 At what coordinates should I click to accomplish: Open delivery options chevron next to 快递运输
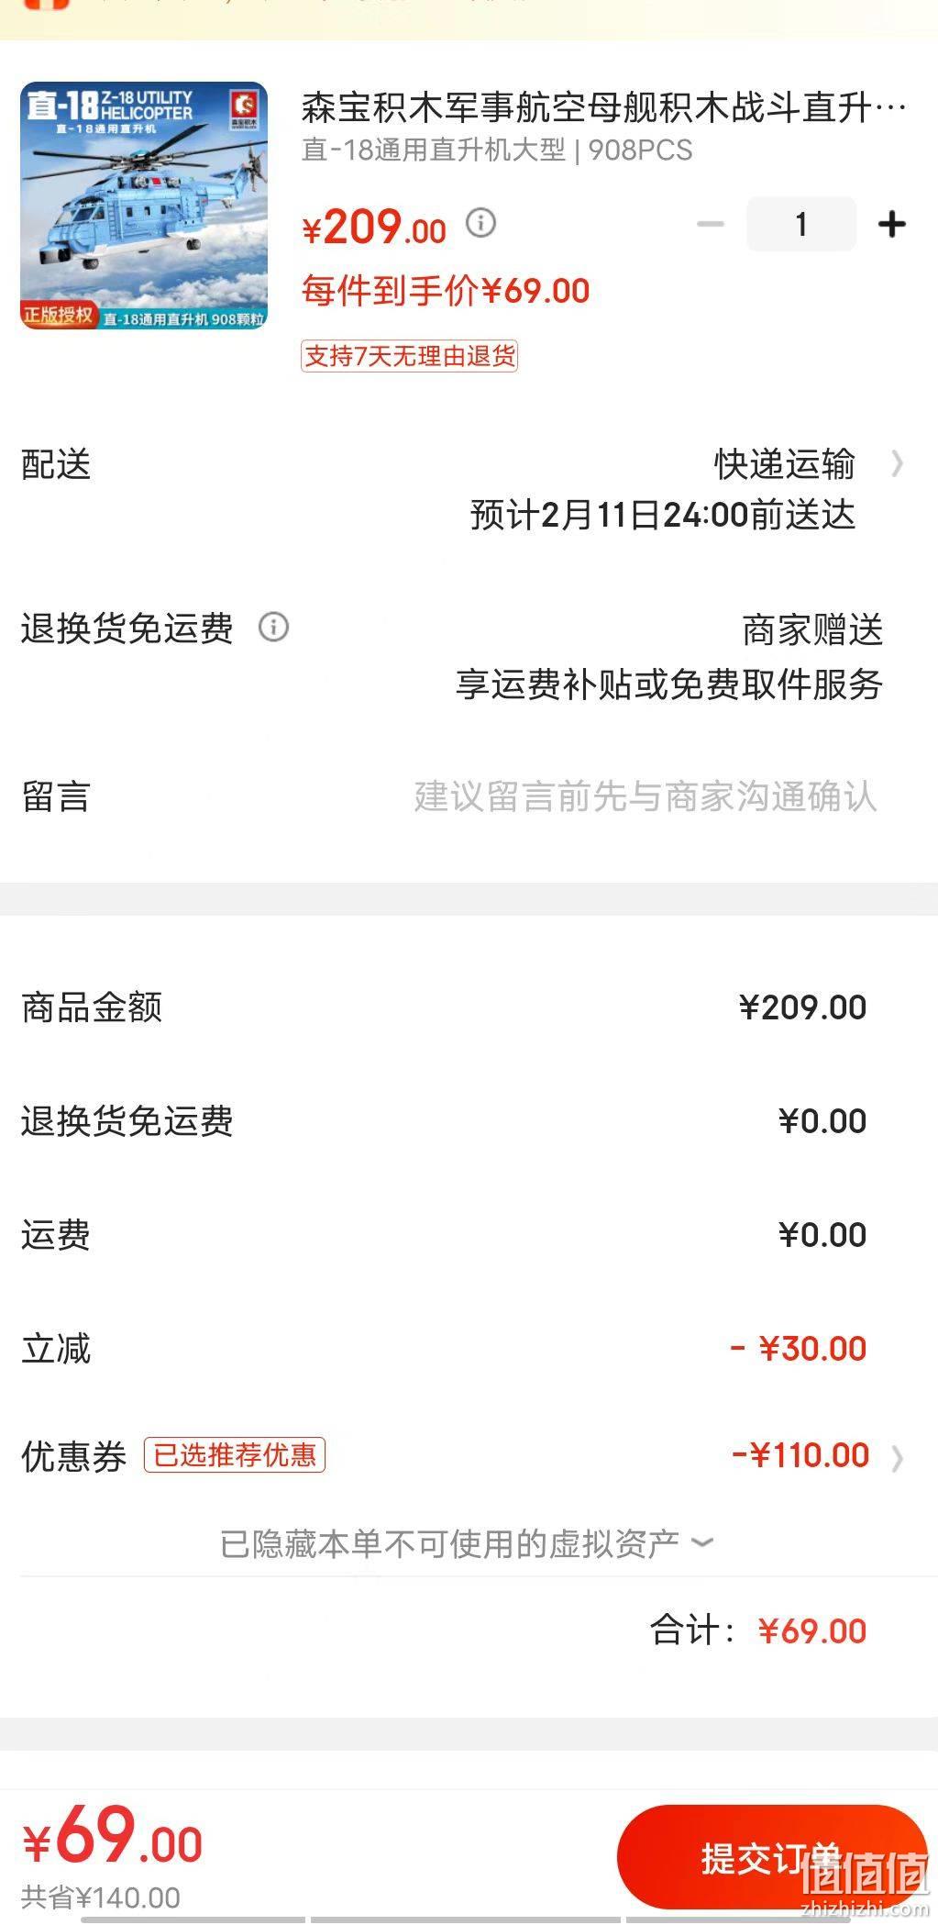897,464
